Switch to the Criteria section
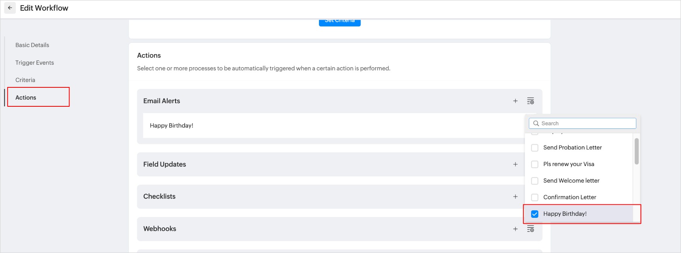Viewport: 681px width, 253px height. click(x=25, y=80)
